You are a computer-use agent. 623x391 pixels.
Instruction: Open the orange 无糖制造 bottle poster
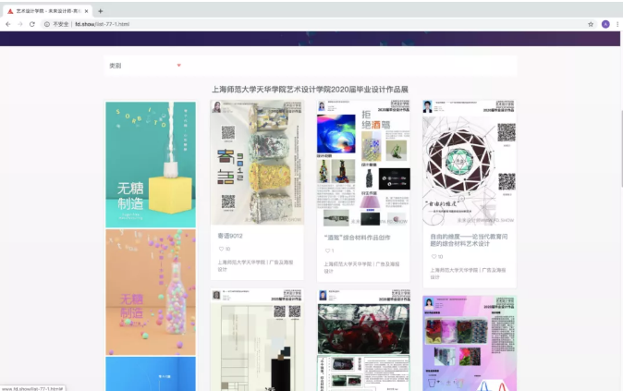[151, 292]
